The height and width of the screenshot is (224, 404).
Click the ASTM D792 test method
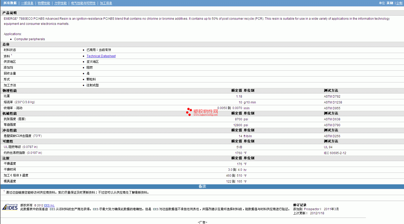(x=332, y=97)
